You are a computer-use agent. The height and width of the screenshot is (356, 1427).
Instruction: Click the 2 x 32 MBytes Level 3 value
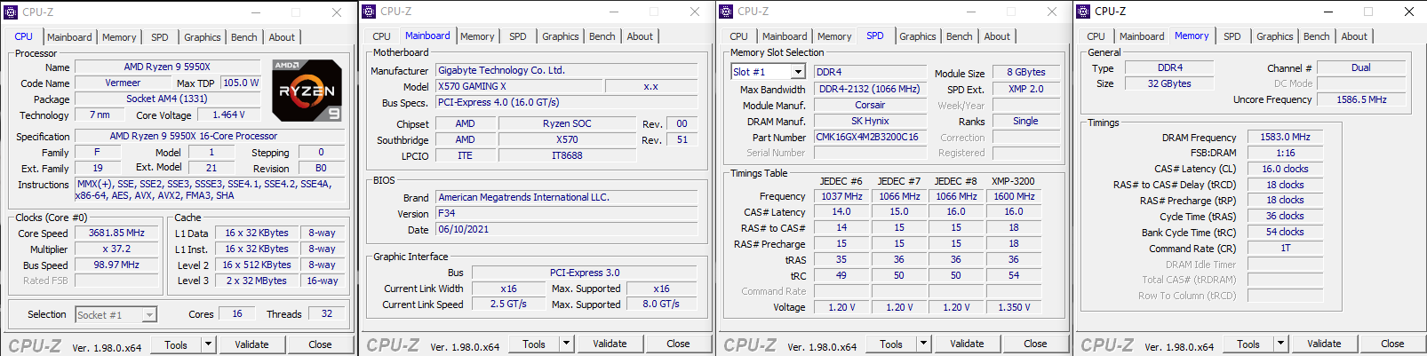tap(257, 281)
